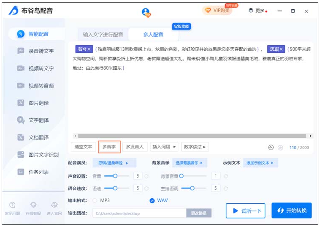The width and height of the screenshot is (320, 227).
Task: Switch to the 多人配音 tab
Action: (153, 34)
